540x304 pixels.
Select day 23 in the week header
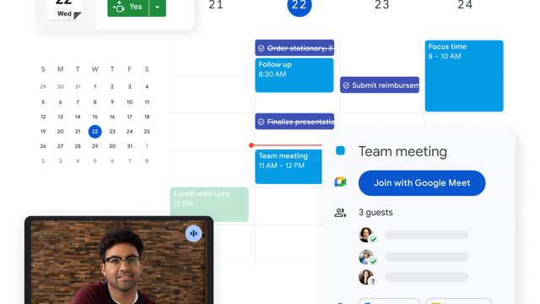coord(382,5)
